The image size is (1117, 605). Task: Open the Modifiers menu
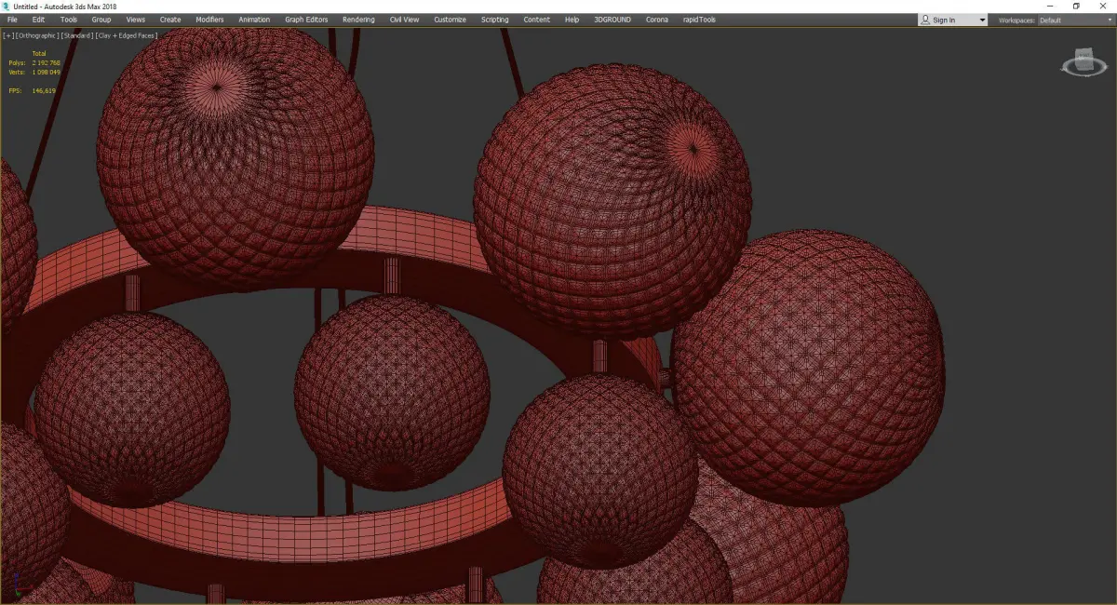(x=209, y=20)
